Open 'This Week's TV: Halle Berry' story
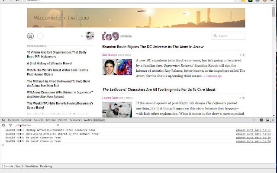This screenshot has width=277, height=173. tap(60, 106)
